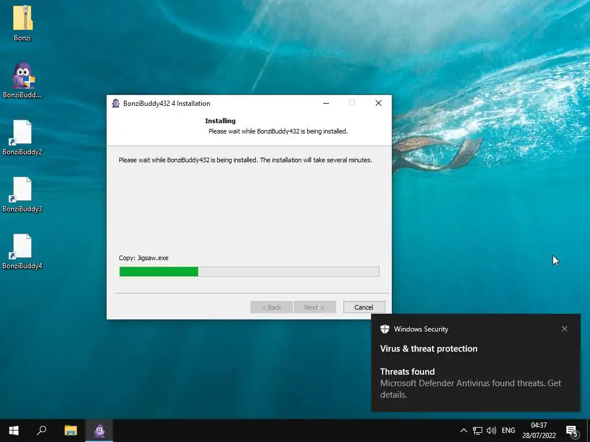Open the Action Center notifications icon
This screenshot has width=590, height=442.
pos(572,430)
